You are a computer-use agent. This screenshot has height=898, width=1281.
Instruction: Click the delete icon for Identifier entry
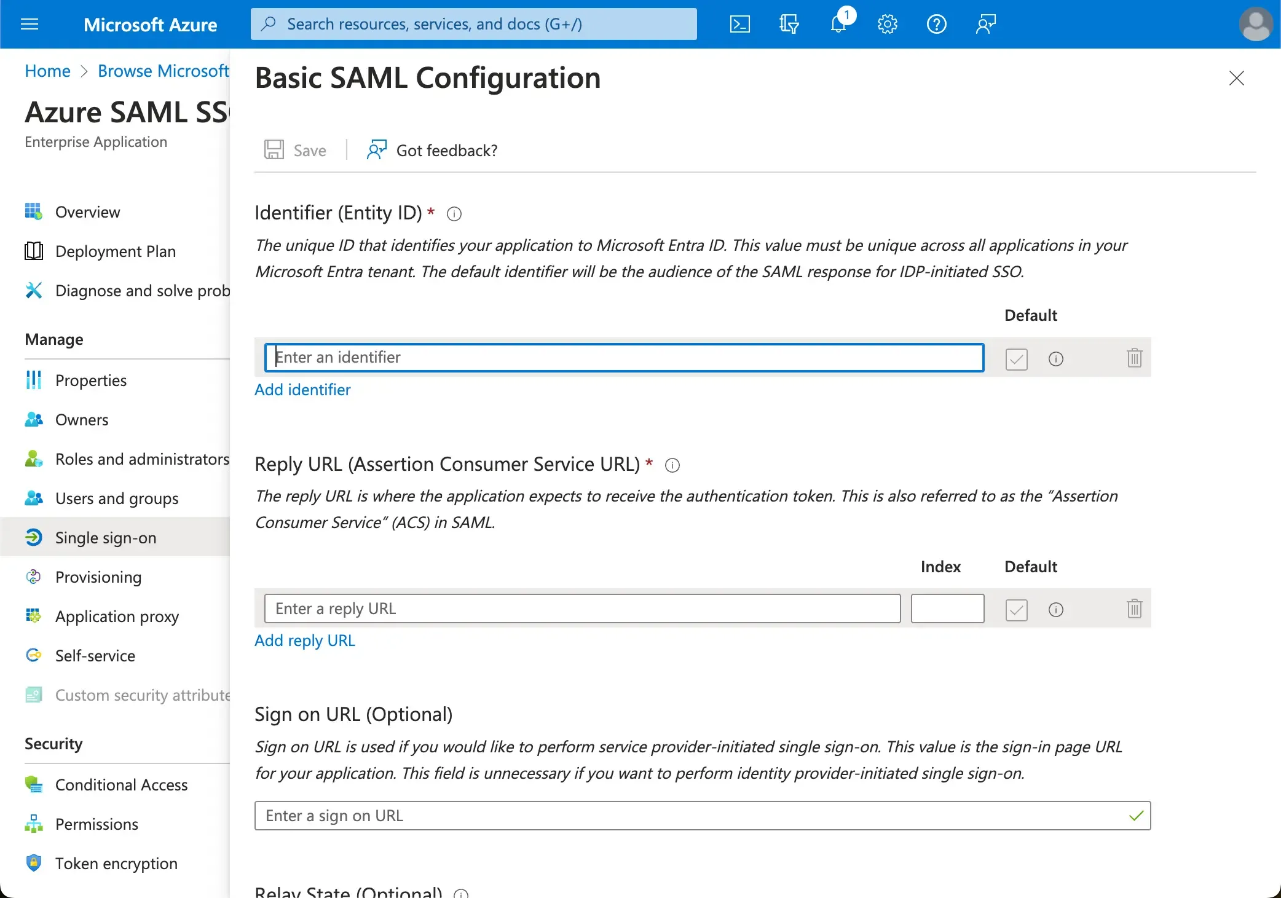1134,357
